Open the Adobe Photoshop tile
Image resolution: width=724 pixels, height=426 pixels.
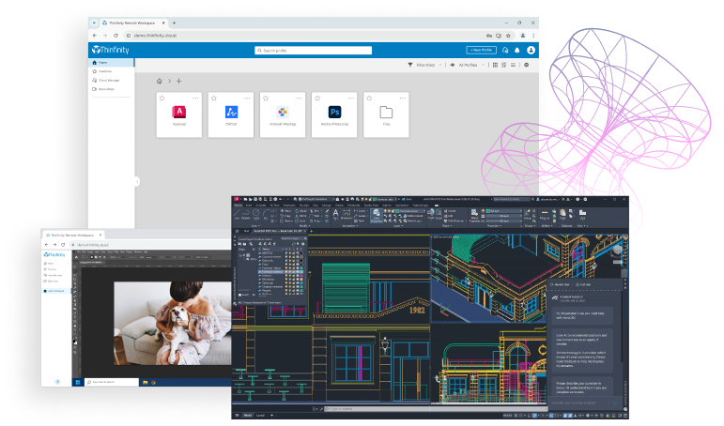point(333,114)
